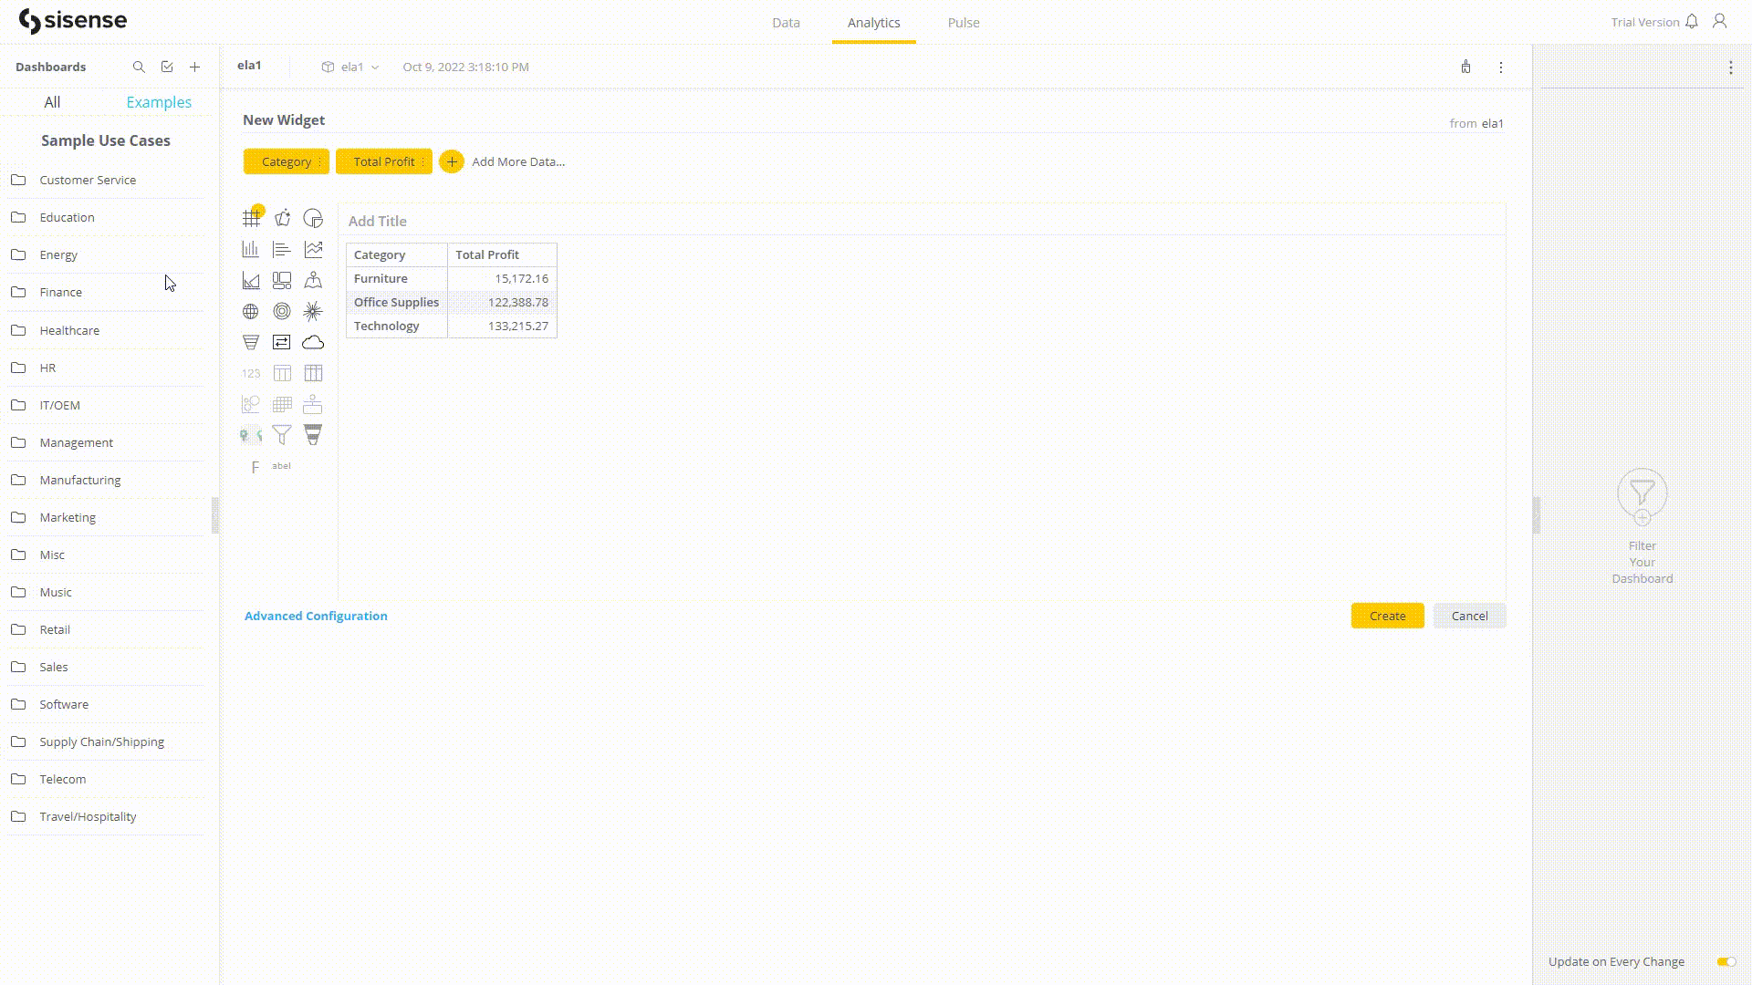Click the Add Title input field
This screenshot has height=985, width=1752.
[x=377, y=220]
